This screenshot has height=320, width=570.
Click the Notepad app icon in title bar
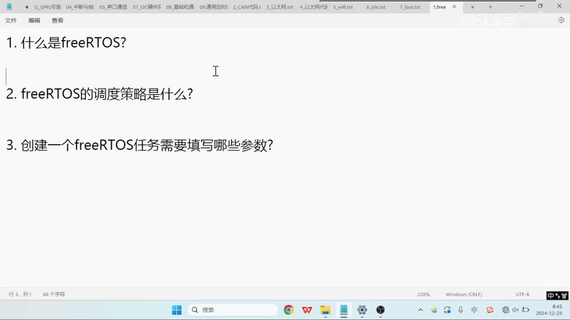(x=9, y=7)
